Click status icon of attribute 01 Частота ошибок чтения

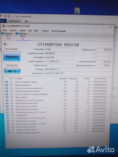[x=6, y=82]
